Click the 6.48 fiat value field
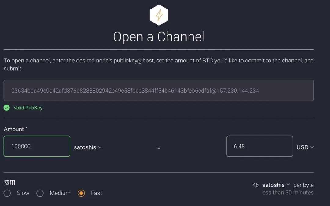Image resolution: width=330 pixels, height=206 pixels. [259, 146]
